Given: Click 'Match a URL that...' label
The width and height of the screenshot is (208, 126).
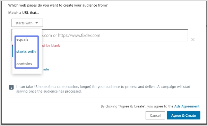Looking at the screenshot, I should pyautogui.click(x=24, y=13).
